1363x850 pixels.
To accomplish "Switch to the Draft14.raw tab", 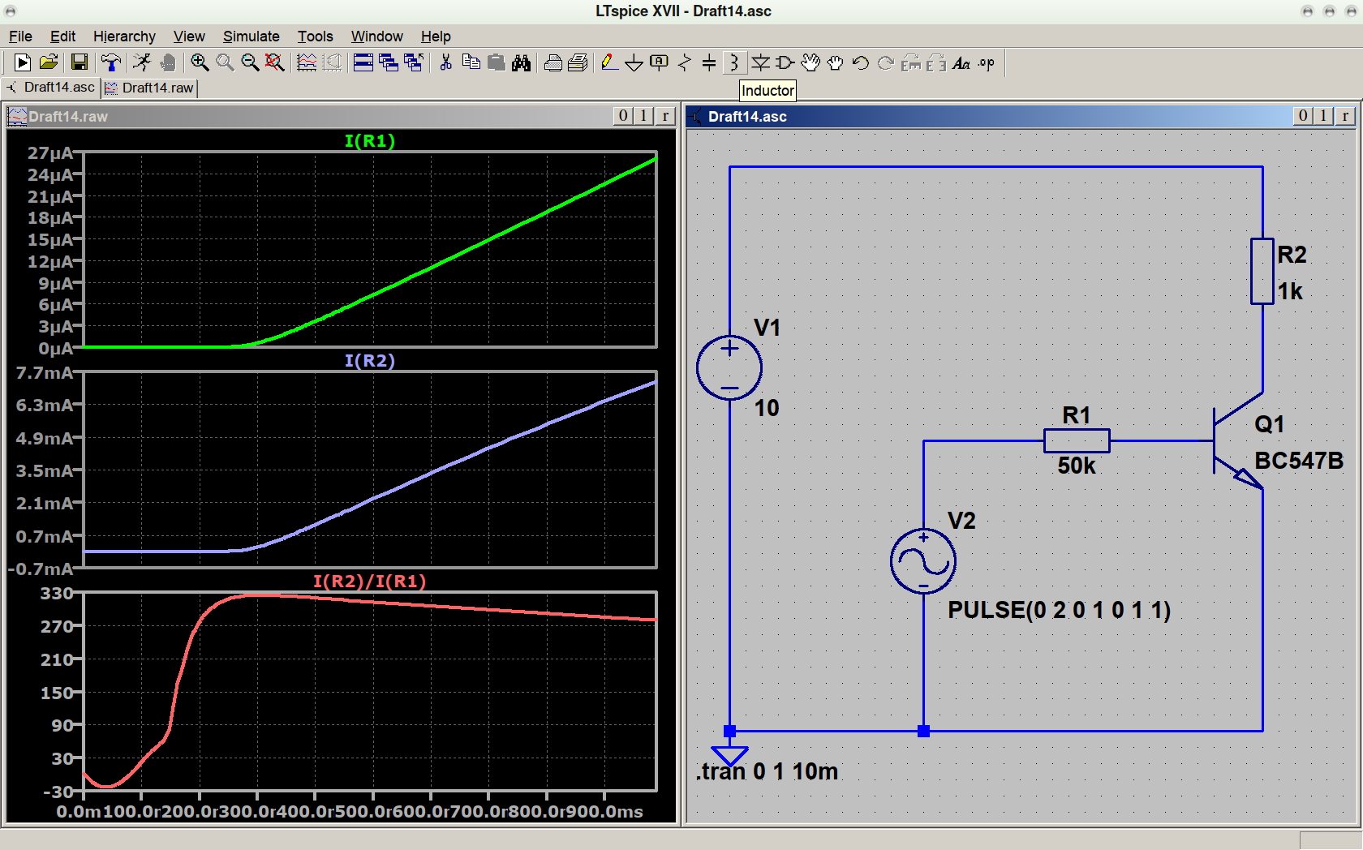I will coord(149,88).
